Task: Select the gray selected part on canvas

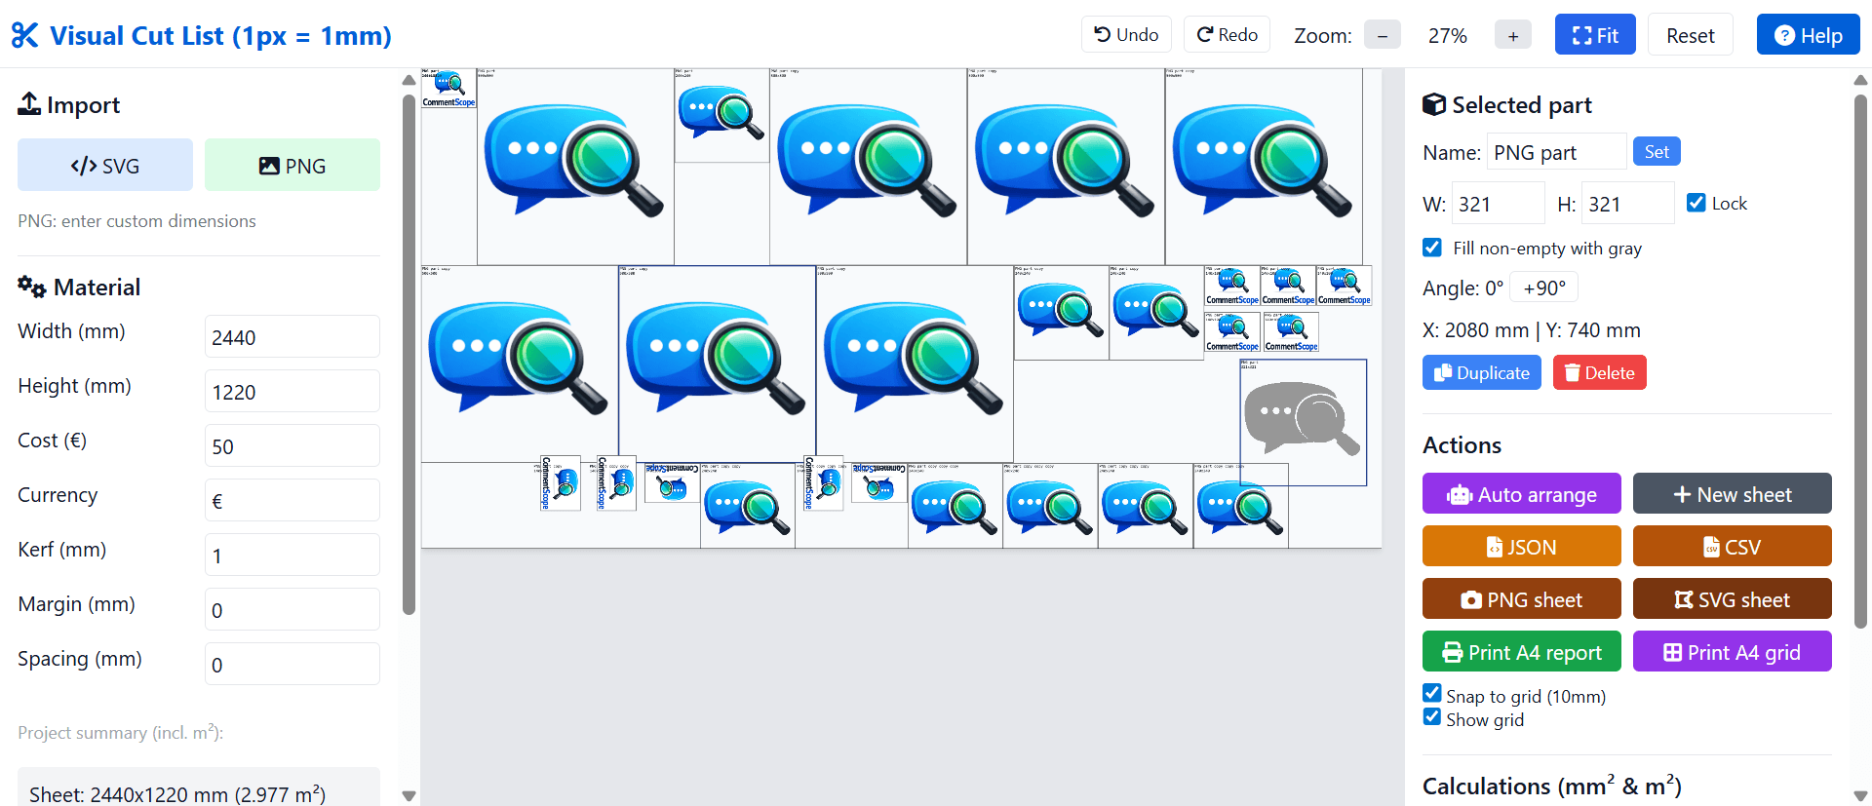Action: pos(1303,422)
